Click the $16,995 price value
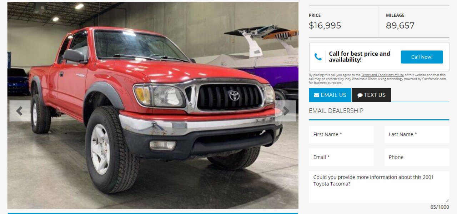Viewport: 457px width, 214px height. (x=325, y=26)
